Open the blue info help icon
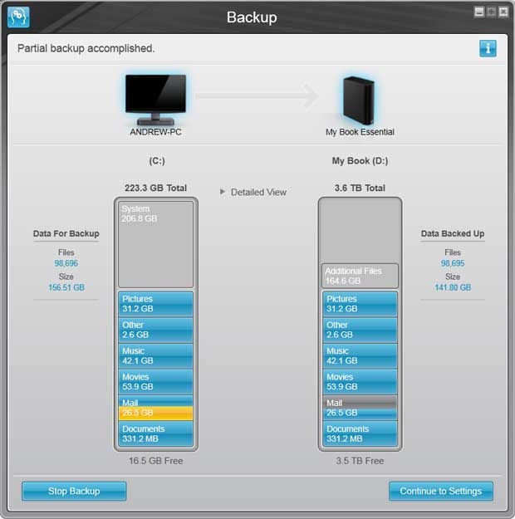Screen dimensions: 515x519 point(488,49)
